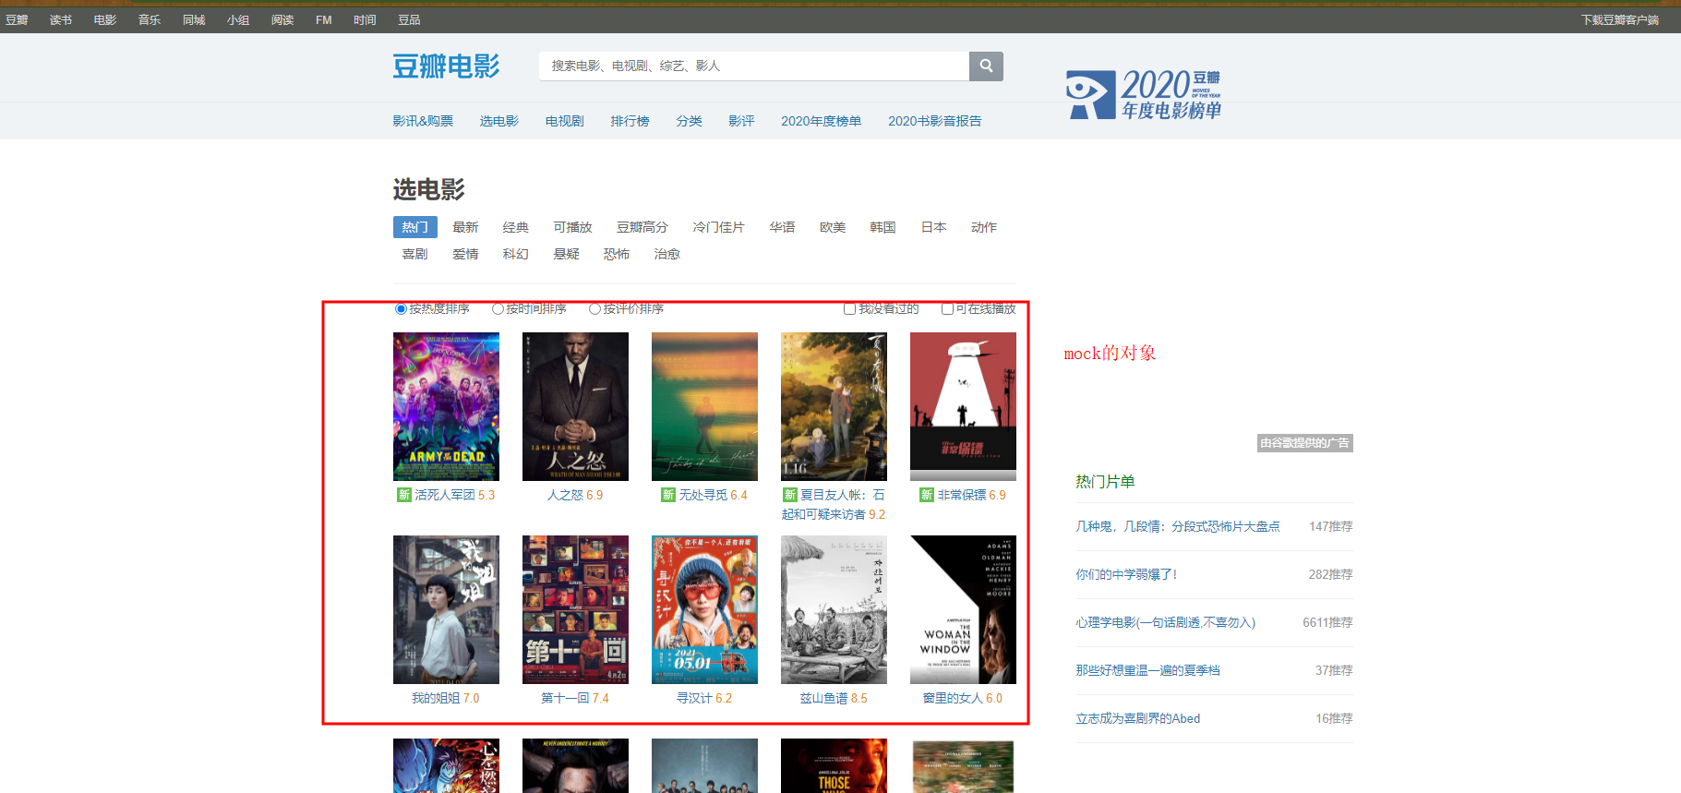Click the 窗里的女人 6.0 title link

coord(963,698)
